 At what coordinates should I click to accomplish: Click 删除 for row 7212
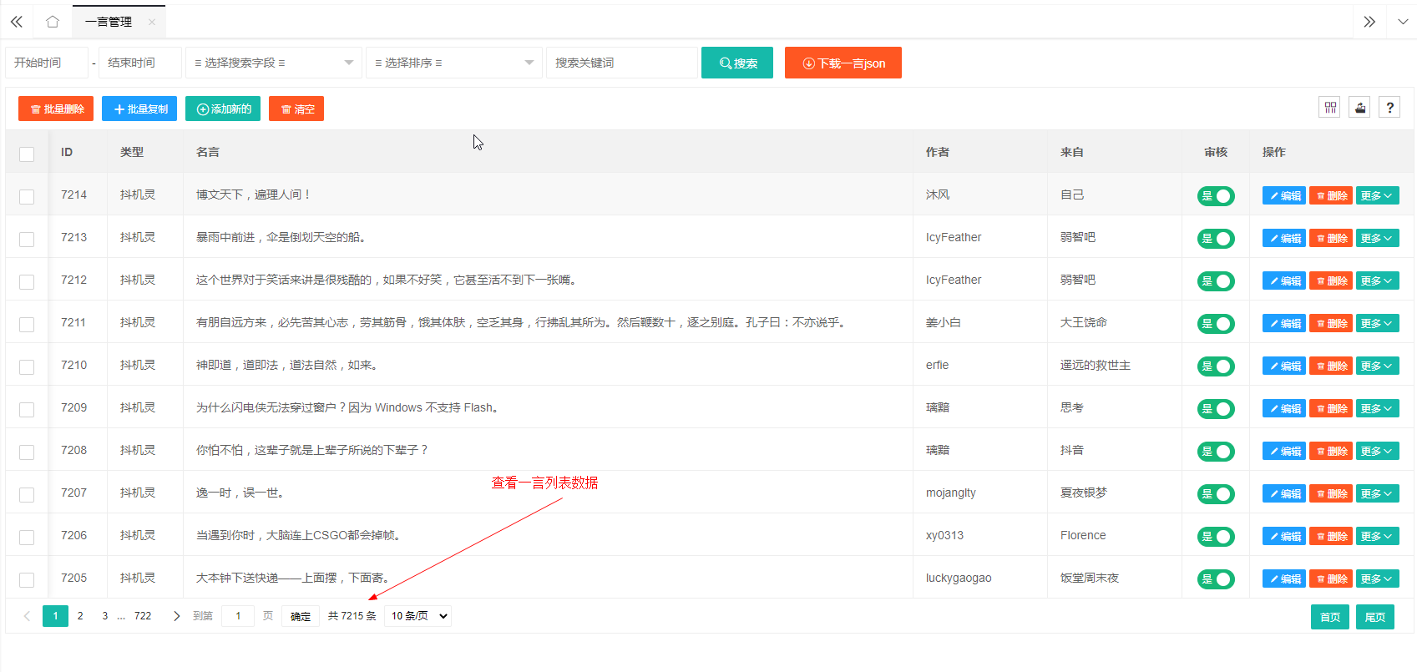coord(1331,280)
